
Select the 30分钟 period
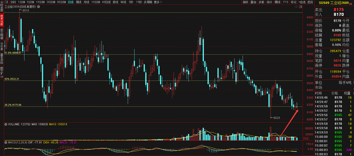pyautogui.click(x=51, y=2)
